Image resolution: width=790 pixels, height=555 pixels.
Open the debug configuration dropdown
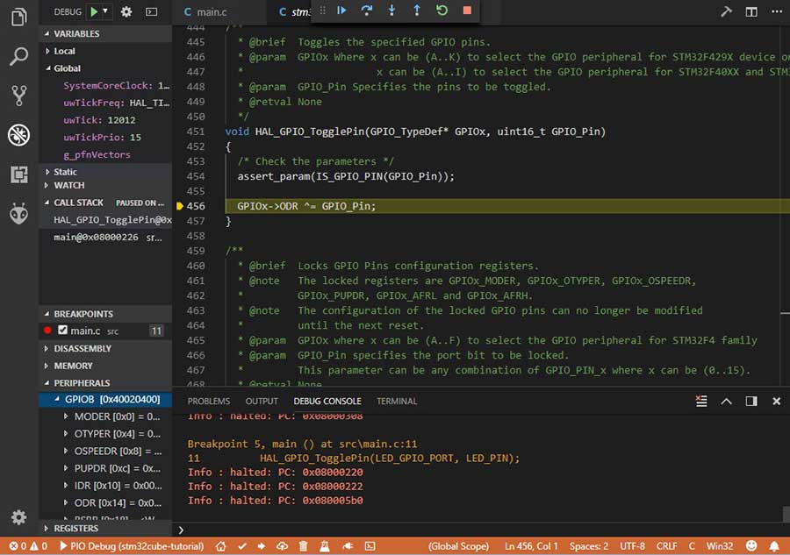105,11
